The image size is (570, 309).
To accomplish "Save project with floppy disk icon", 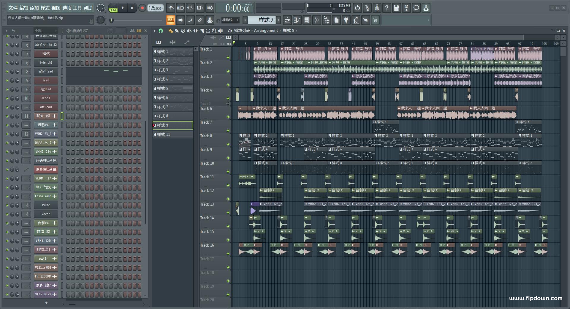I will pyautogui.click(x=397, y=8).
